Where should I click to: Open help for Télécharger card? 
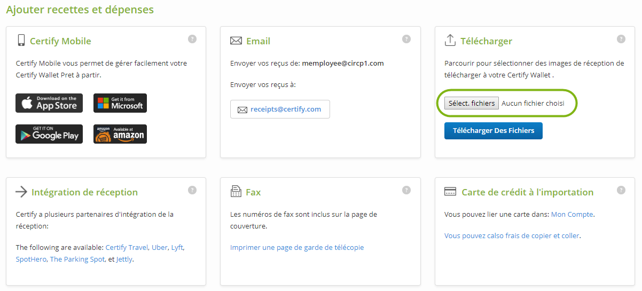click(x=621, y=39)
